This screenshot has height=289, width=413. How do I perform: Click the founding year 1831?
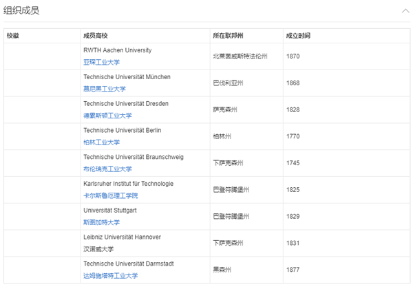coord(293,243)
